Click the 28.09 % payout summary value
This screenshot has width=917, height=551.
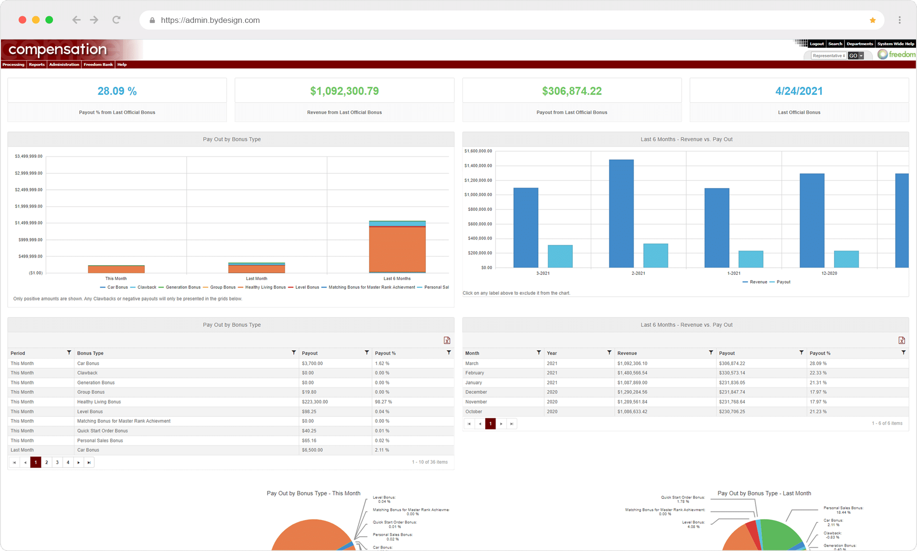click(x=117, y=91)
